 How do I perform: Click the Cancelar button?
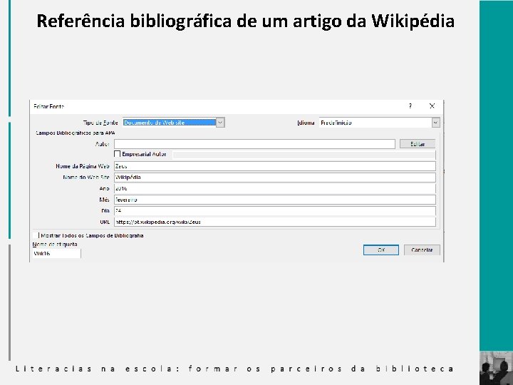tap(422, 250)
